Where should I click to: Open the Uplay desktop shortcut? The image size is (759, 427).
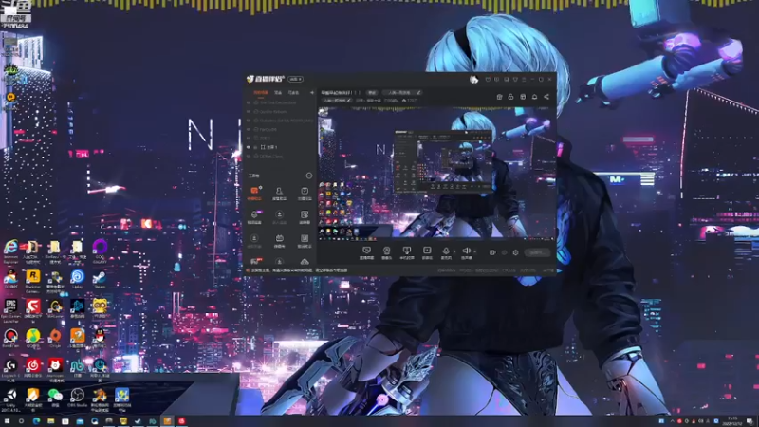[78, 280]
